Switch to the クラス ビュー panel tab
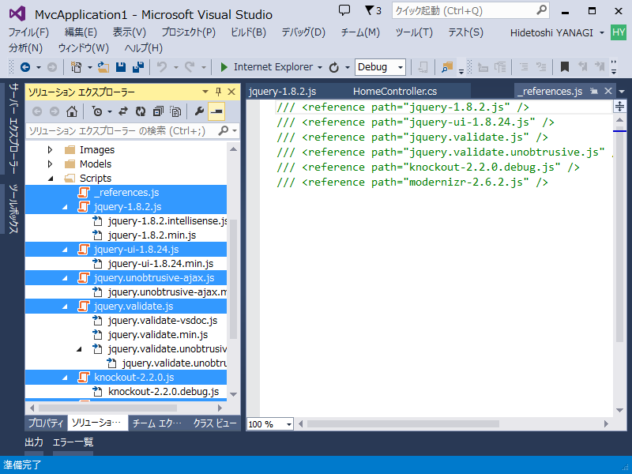This screenshot has height=474, width=632. tap(215, 423)
